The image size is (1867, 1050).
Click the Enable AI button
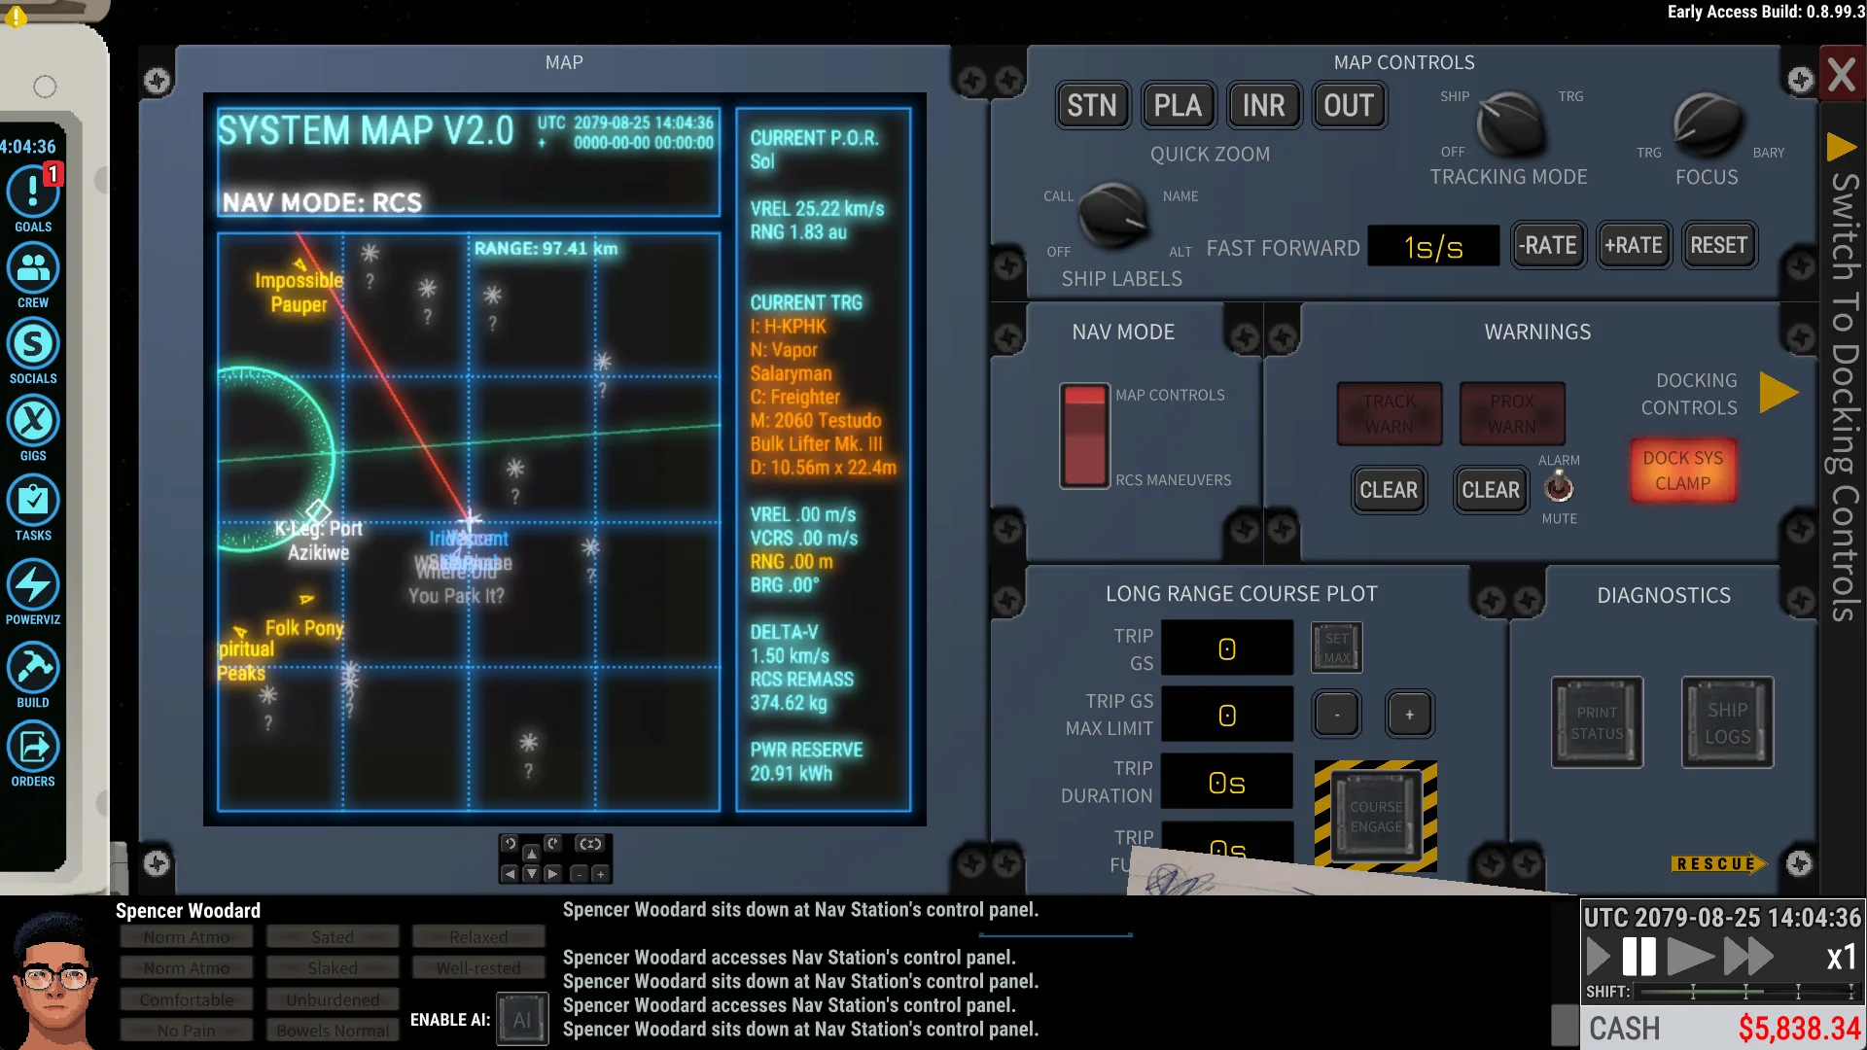[x=522, y=1019]
